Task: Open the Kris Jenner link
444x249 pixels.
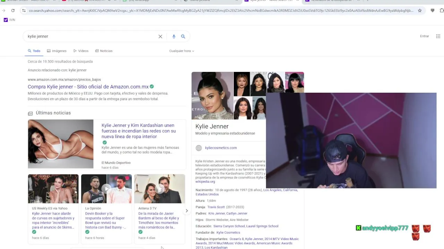Action: 216,213
